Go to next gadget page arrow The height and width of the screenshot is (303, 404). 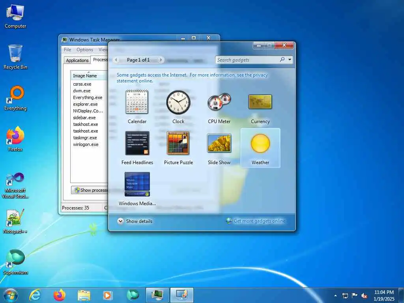pos(161,60)
